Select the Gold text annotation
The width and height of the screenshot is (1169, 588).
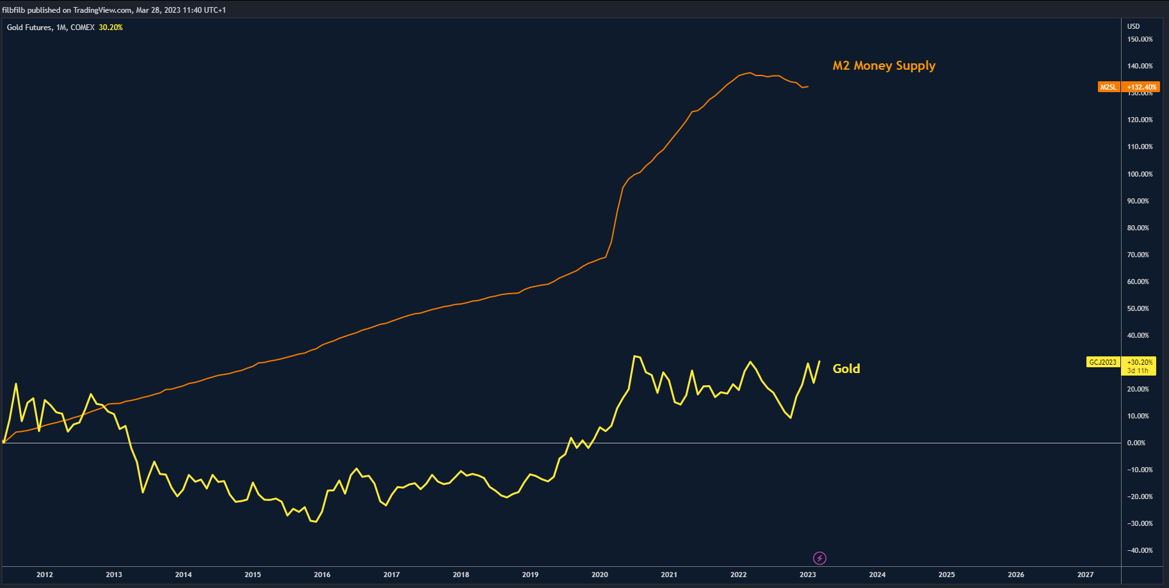[x=846, y=369]
